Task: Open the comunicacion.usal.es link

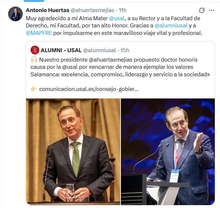Action: click(89, 89)
